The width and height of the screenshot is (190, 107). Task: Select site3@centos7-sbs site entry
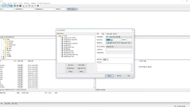69,56
